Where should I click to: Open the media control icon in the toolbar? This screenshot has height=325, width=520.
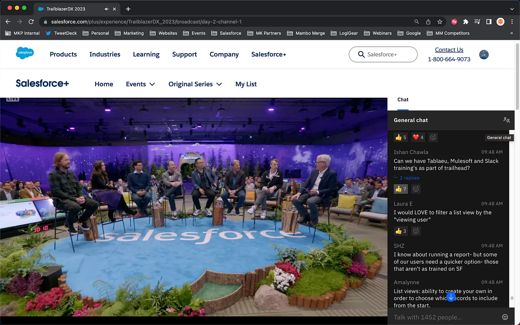pos(477,22)
